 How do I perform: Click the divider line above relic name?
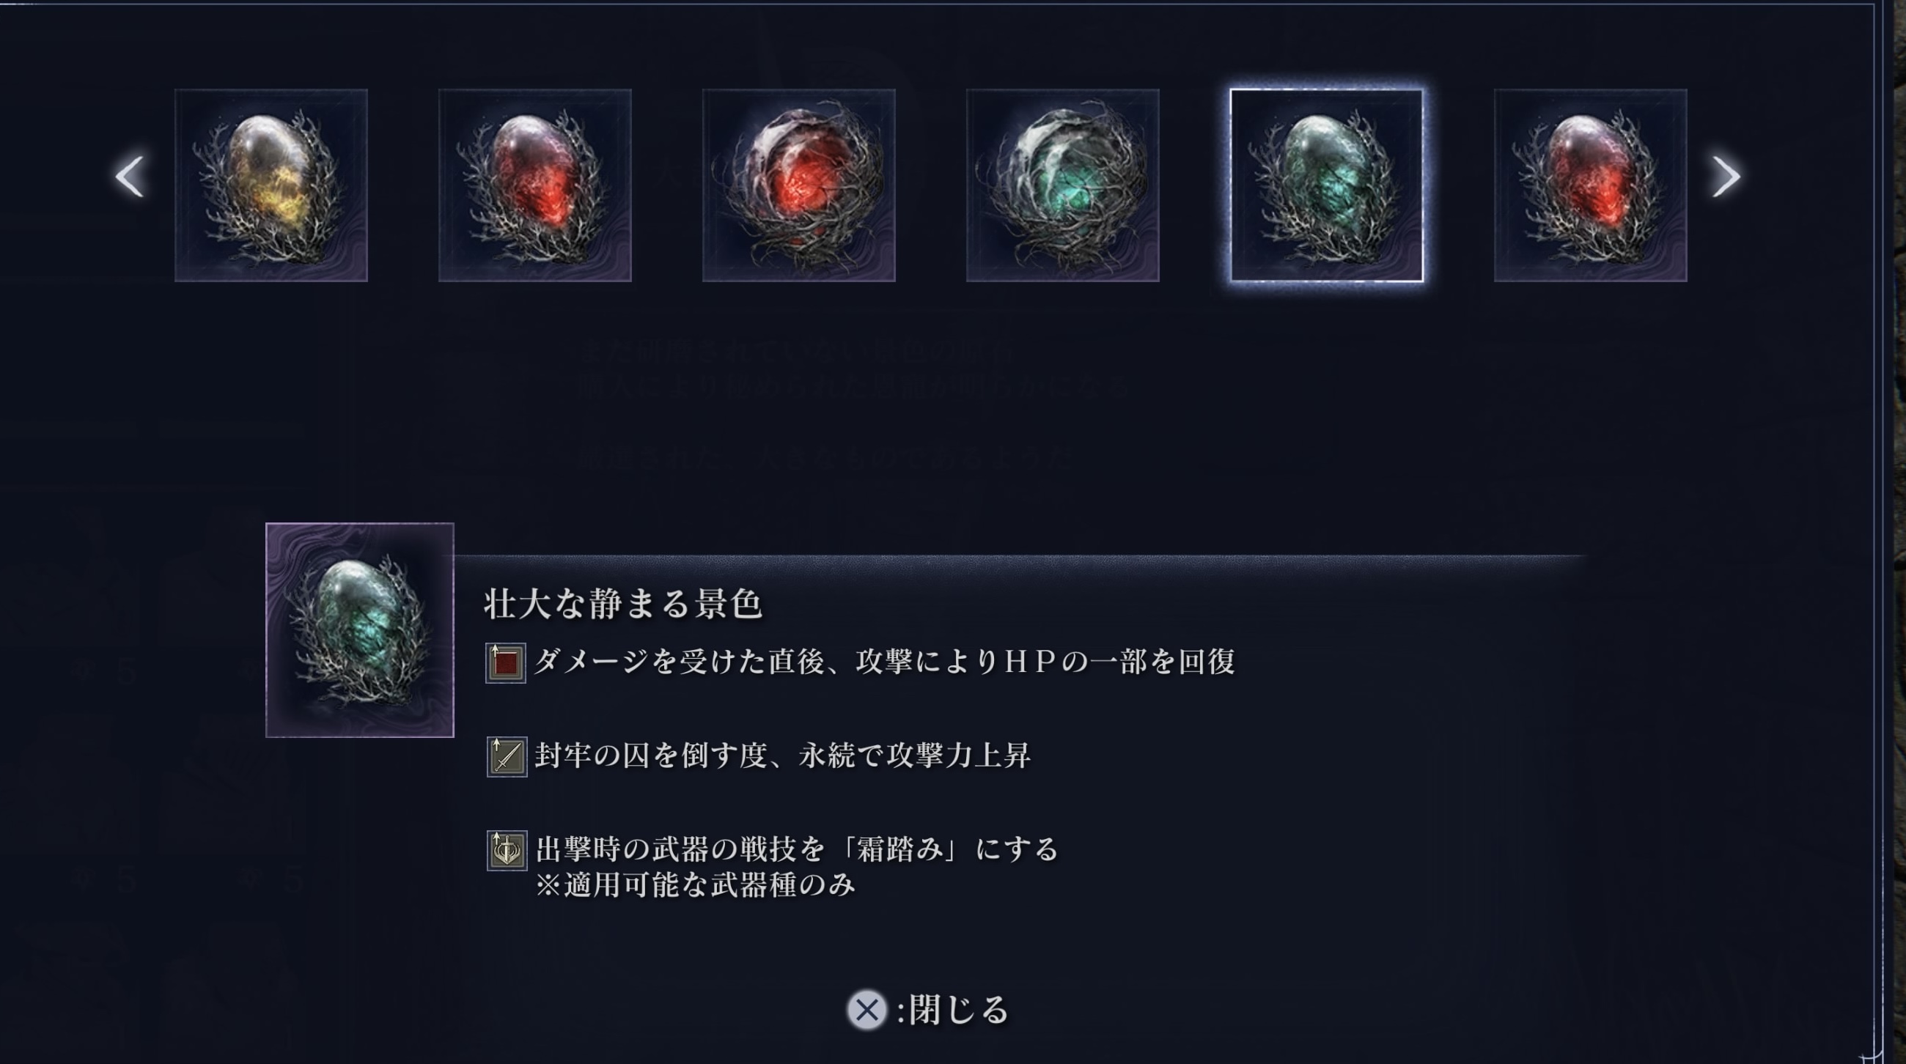[x=1020, y=556]
